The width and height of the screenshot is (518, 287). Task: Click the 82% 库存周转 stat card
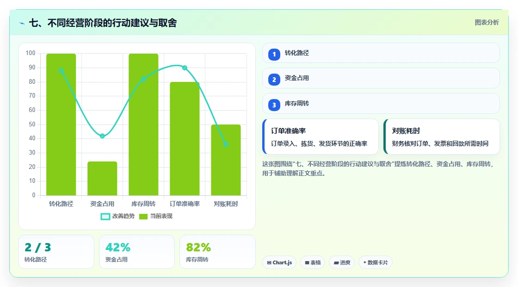click(x=217, y=252)
